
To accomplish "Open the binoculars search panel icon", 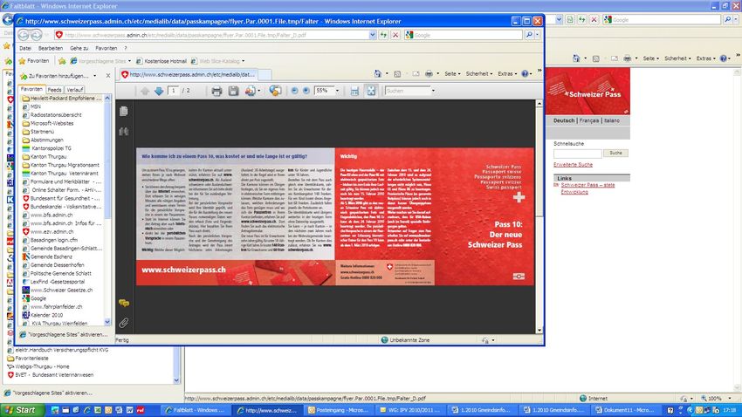I will coord(124,131).
